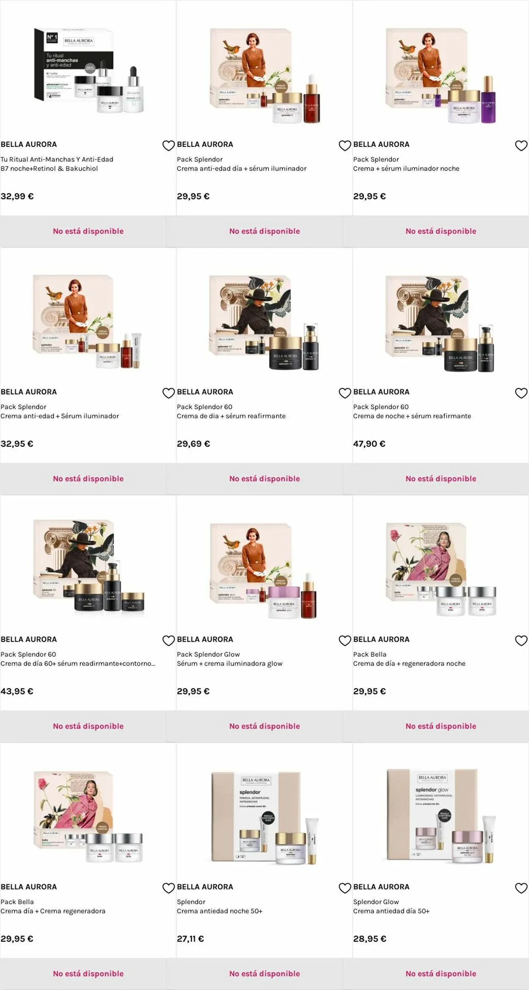Viewport: 529px width, 990px height.
Task: Click 'No está disponible' under Splendor Glow 28,95 €
Action: click(441, 973)
